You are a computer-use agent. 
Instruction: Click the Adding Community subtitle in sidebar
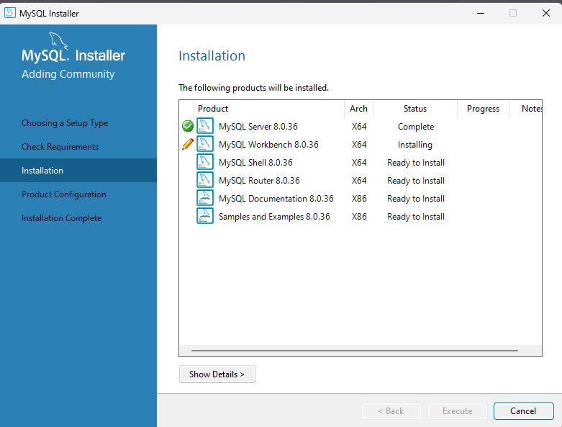point(68,74)
